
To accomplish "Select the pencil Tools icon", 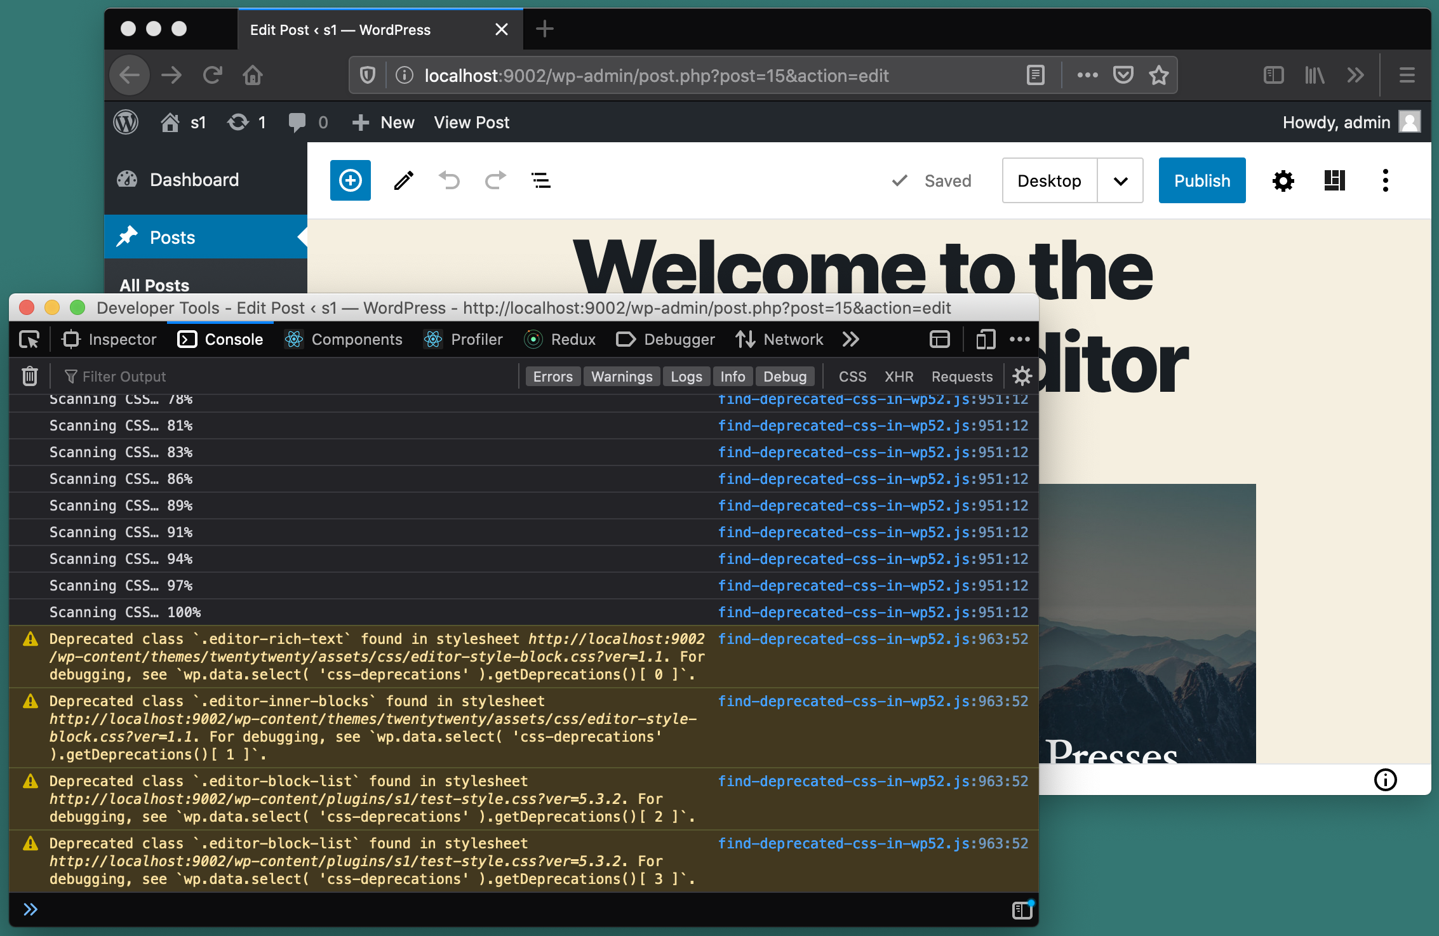I will [403, 181].
